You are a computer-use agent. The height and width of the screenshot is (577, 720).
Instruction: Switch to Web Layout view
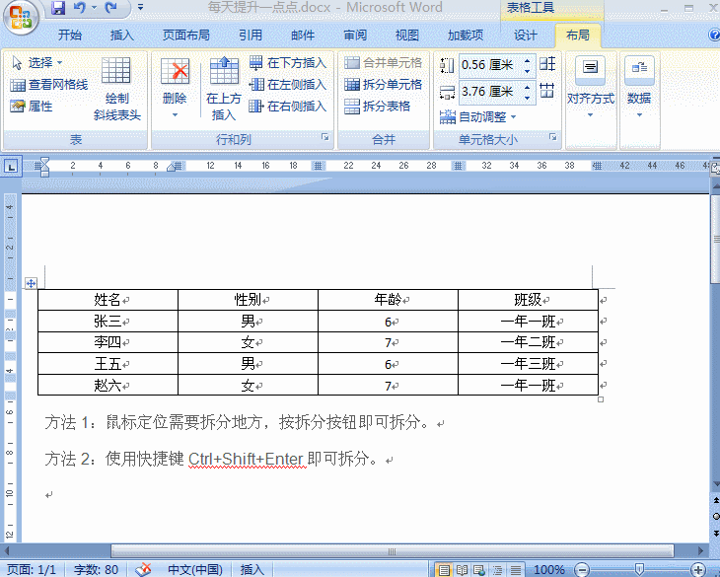pos(479,570)
